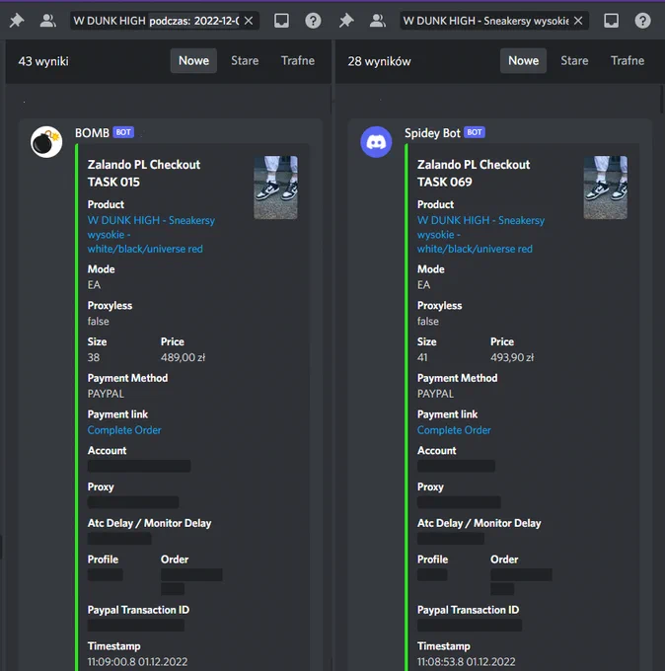Click the BOMB username
The image size is (665, 671).
[x=92, y=133]
